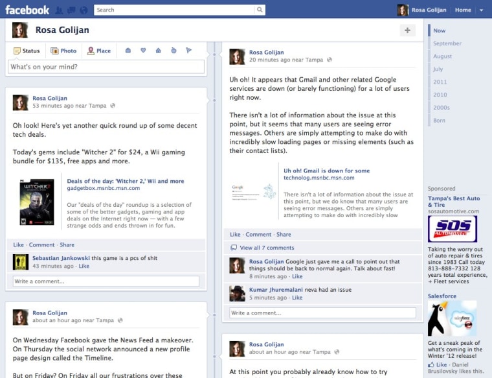Jump to 2000s on the timeline
Screen dimensions: 492x378
[x=442, y=108]
